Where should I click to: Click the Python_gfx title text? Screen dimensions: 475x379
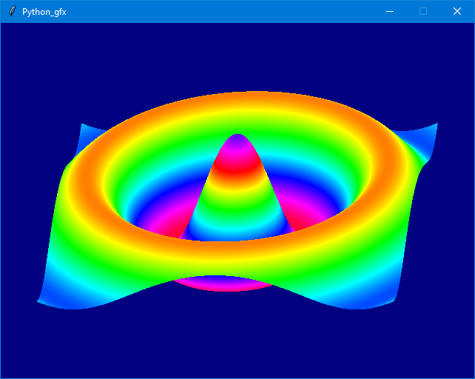click(44, 12)
